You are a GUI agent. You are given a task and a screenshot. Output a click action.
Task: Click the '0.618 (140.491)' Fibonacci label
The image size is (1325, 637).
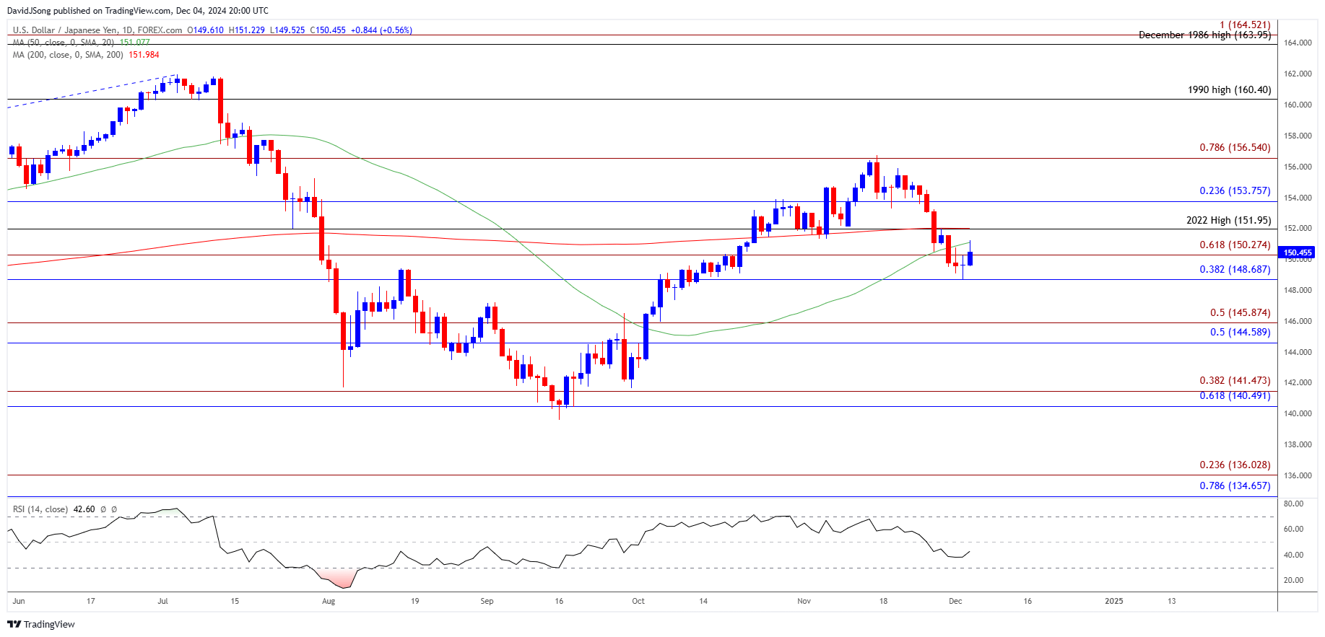tap(1235, 396)
